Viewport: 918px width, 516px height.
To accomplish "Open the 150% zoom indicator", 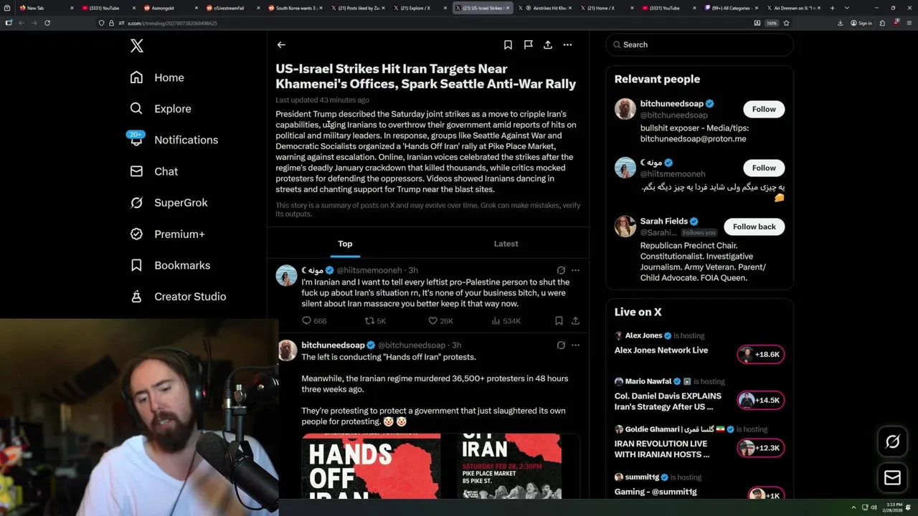I will 771,23.
